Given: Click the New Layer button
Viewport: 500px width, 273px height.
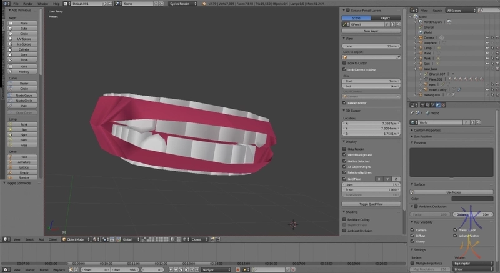Looking at the screenshot, I should (371, 30).
